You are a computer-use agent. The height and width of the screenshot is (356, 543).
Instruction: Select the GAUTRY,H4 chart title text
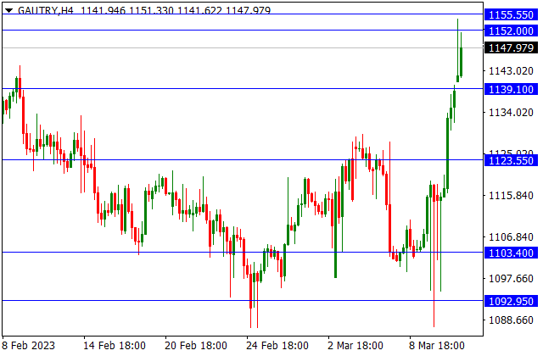46,10
